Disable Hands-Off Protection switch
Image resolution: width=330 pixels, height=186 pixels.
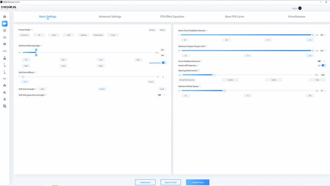[x=324, y=65]
